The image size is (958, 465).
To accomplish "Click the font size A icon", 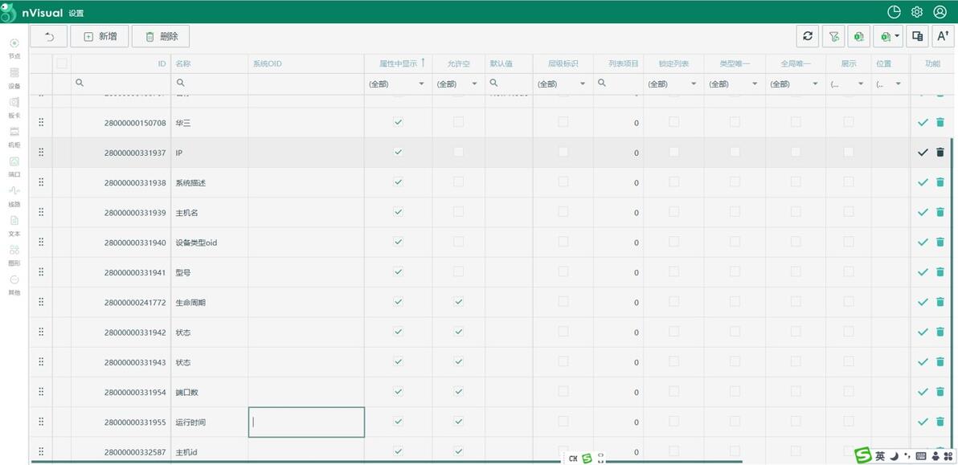I will 943,36.
